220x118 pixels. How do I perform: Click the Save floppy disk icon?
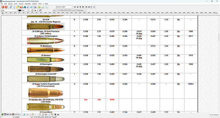(x=21, y=7)
